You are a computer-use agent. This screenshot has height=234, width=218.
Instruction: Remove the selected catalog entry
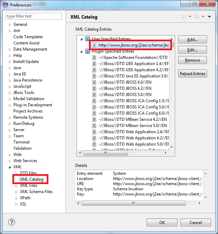[x=192, y=60]
